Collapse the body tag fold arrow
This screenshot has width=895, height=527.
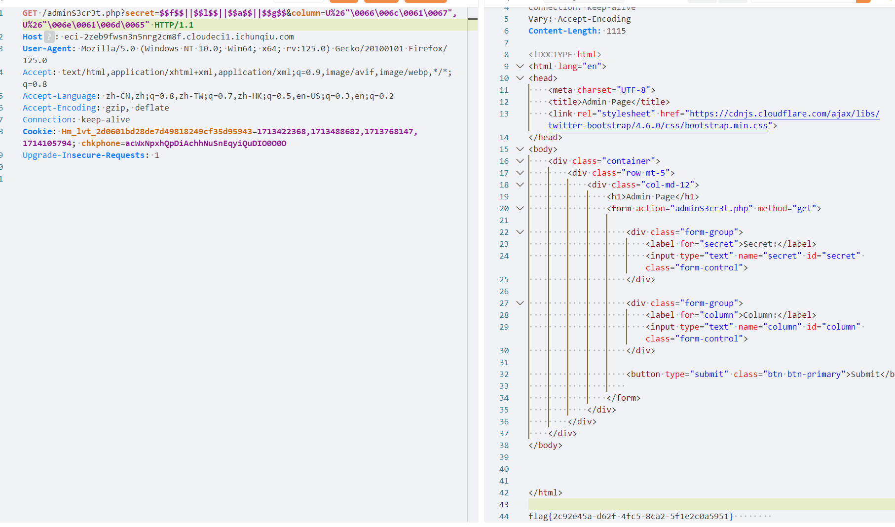tap(520, 149)
